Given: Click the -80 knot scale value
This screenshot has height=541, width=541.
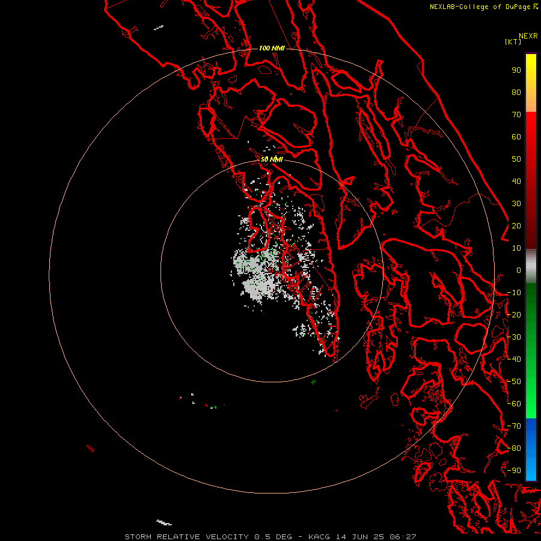Looking at the screenshot, I should point(514,448).
